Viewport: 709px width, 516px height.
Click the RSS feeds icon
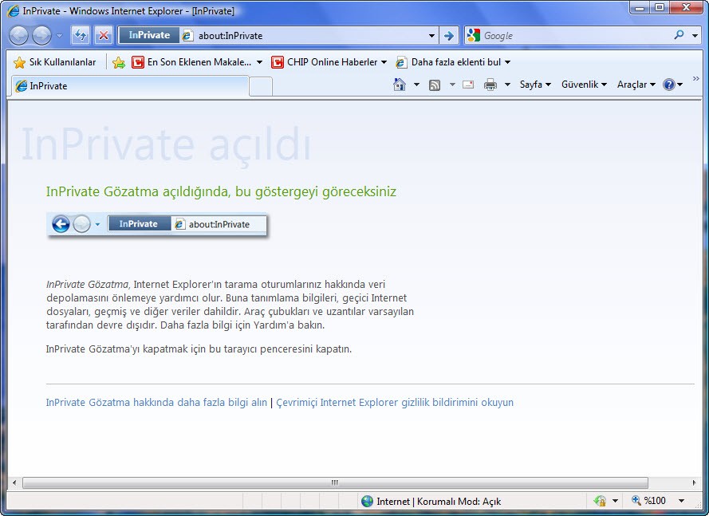pyautogui.click(x=435, y=85)
